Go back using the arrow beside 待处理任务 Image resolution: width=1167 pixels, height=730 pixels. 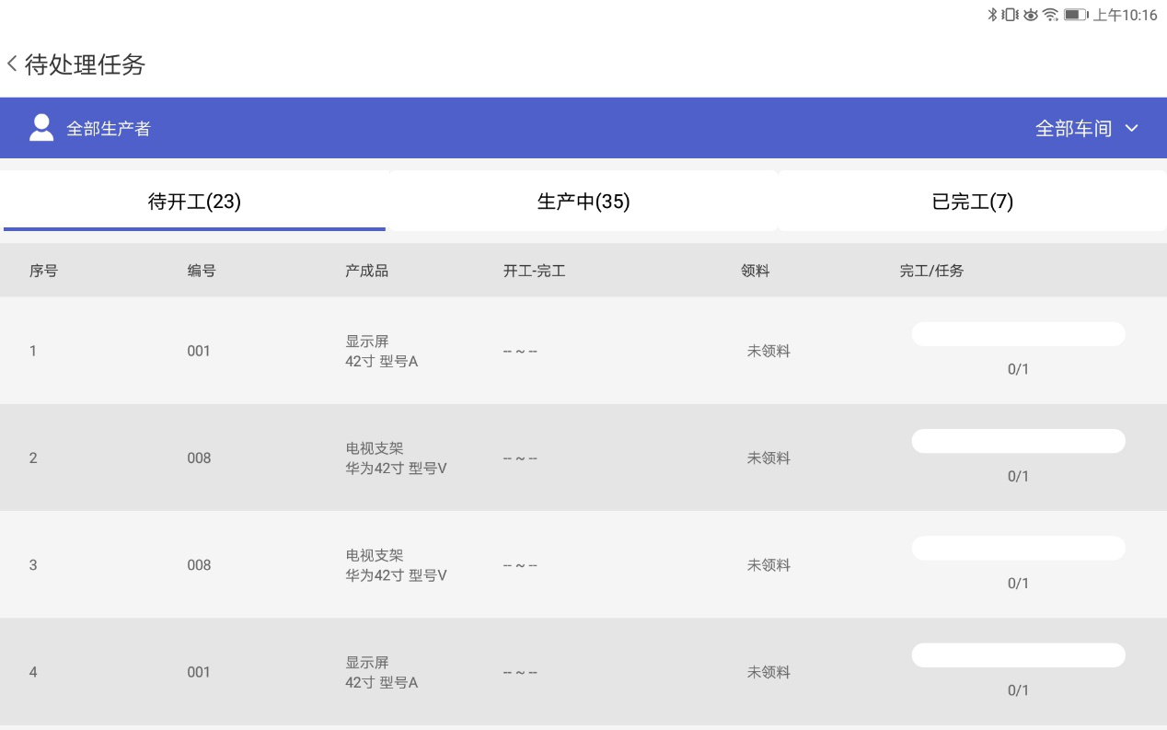[12, 64]
